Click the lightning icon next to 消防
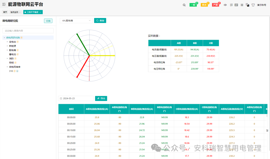This screenshot has width=270, height=159. click(15, 58)
